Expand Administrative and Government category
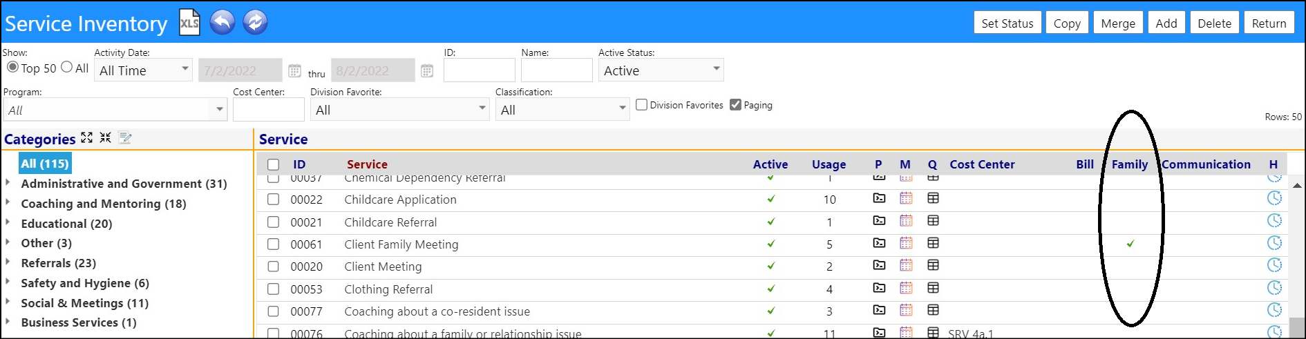This screenshot has height=339, width=1306. (8, 183)
